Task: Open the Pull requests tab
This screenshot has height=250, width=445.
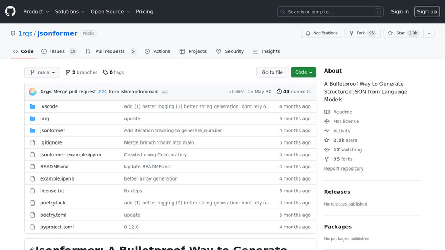Action: (x=111, y=51)
